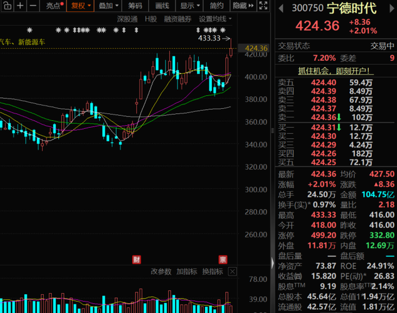
Task: Select the H股 tab
Action: click(151, 19)
